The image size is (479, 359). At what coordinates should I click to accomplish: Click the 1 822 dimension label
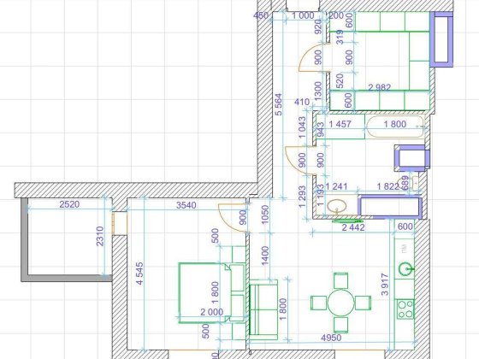(388, 186)
